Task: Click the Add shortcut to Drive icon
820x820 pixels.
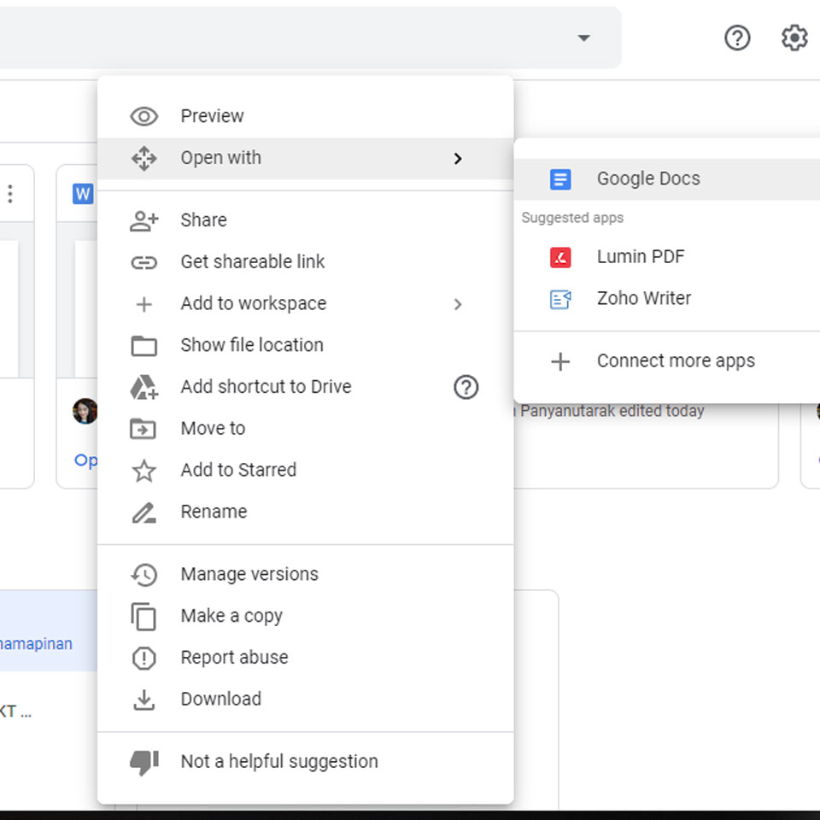Action: 143,388
